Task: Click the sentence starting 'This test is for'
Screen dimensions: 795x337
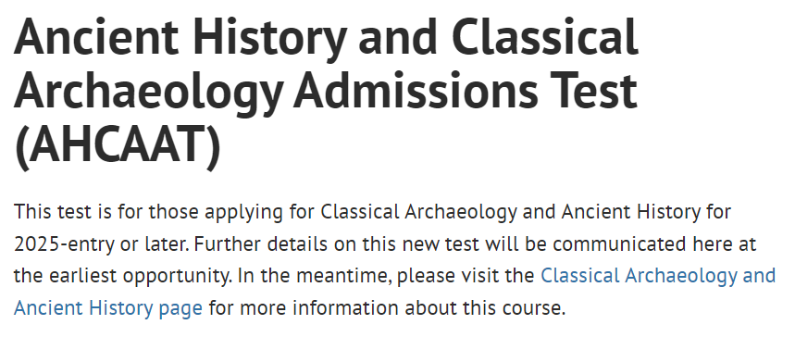Action: tap(372, 212)
